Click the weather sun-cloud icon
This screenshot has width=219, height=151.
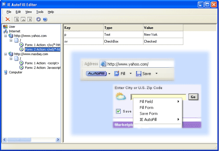pyautogui.click(x=121, y=96)
